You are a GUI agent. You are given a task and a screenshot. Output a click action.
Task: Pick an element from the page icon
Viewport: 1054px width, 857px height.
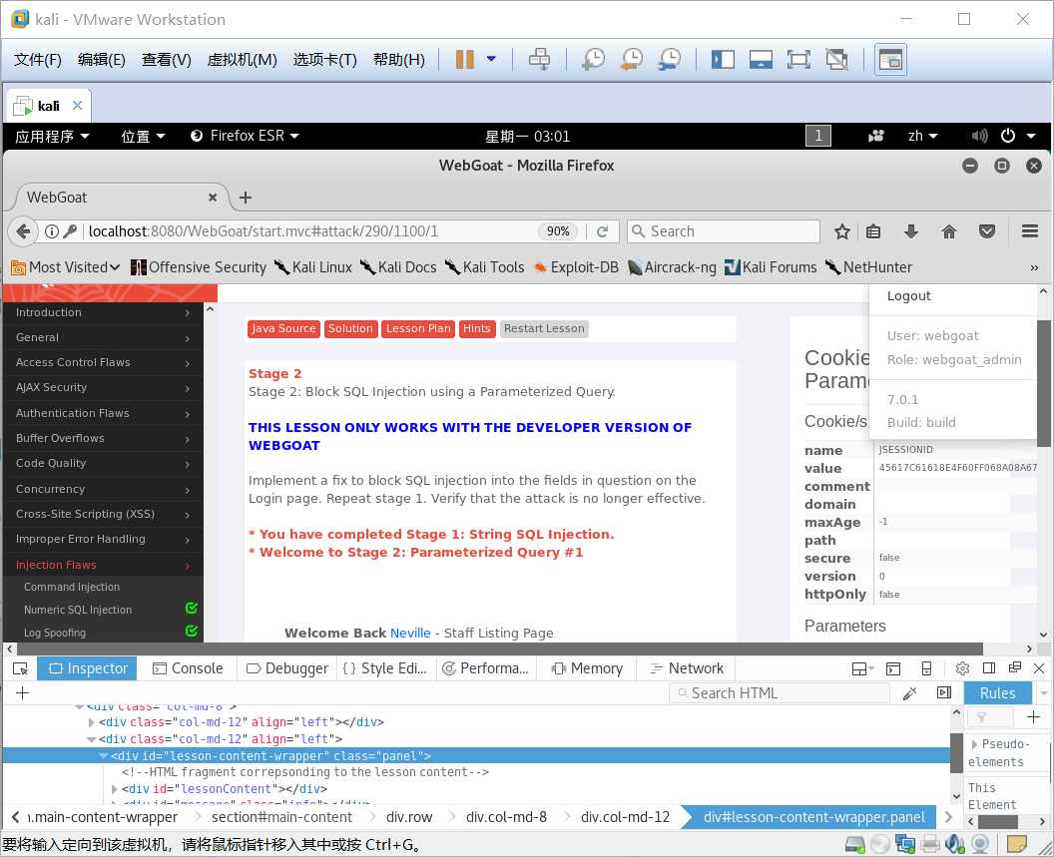(x=20, y=668)
